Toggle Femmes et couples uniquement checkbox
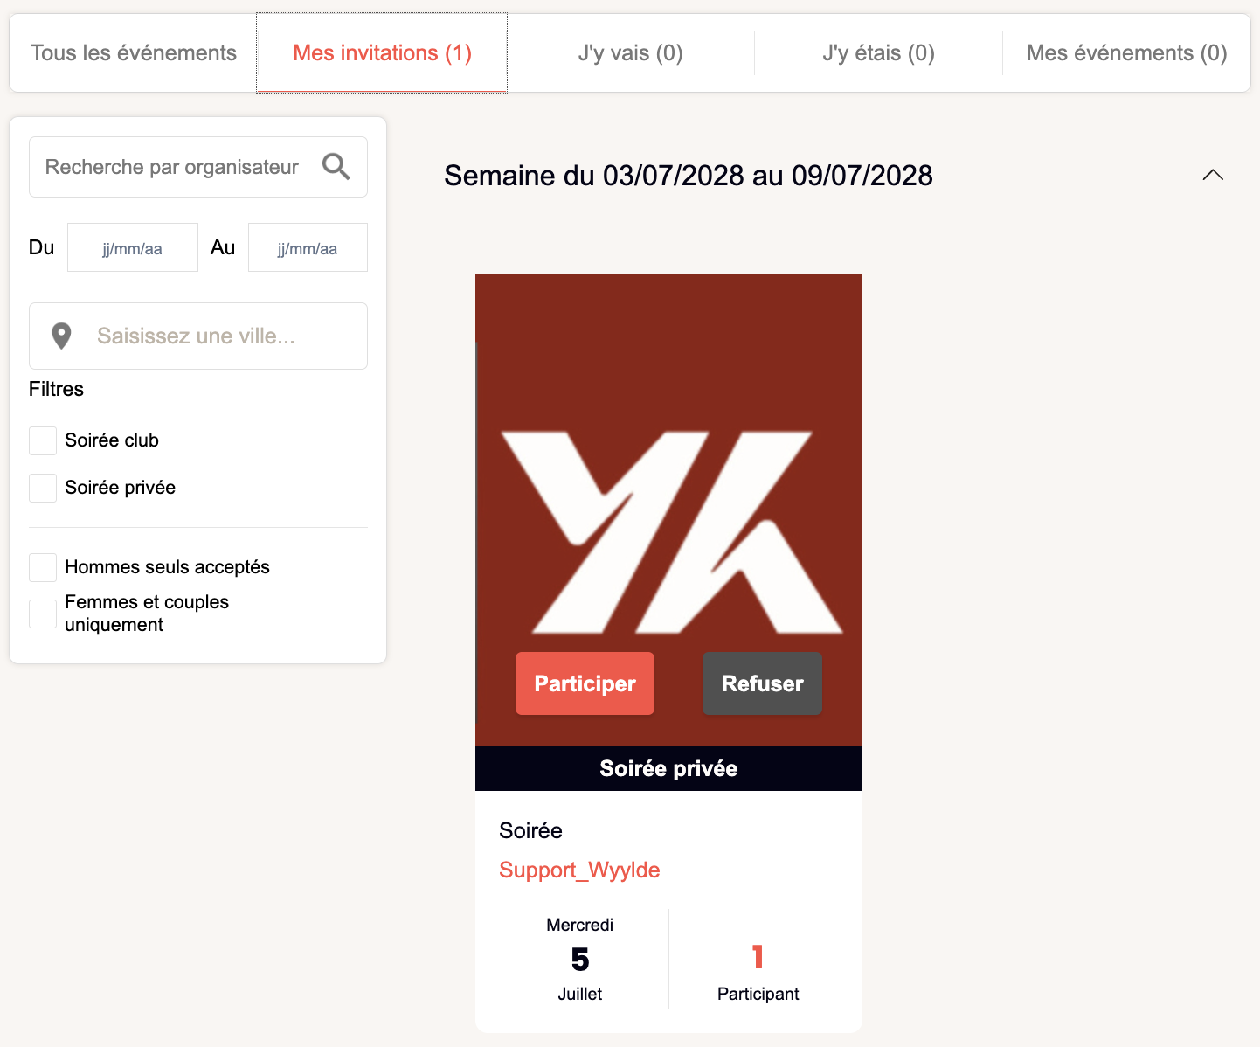1260x1047 pixels. [43, 614]
